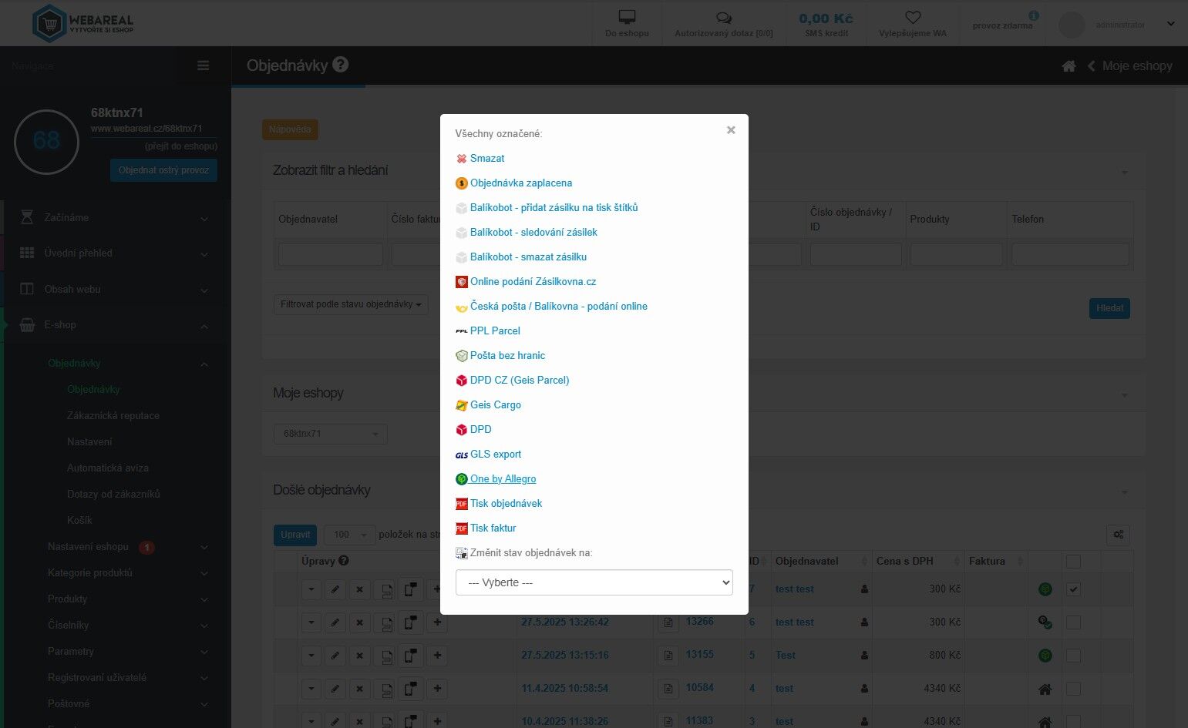Open the Filtrovat podle stavu objednávky dropdown
The image size is (1188, 728).
351,304
